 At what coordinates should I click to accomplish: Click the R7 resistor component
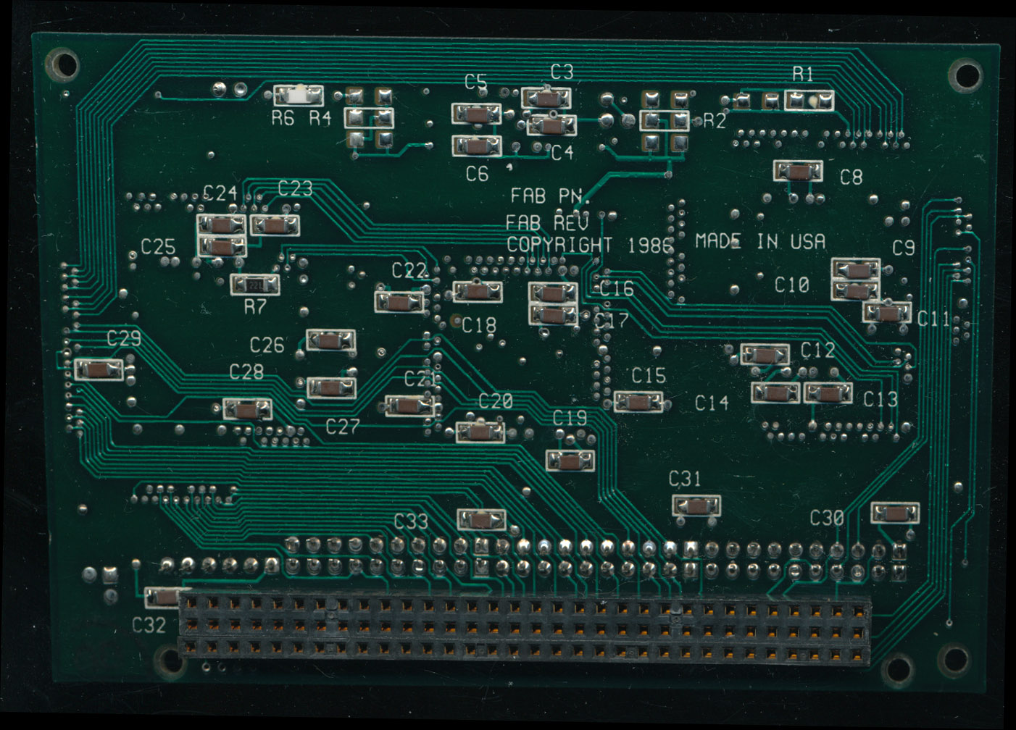click(x=254, y=284)
